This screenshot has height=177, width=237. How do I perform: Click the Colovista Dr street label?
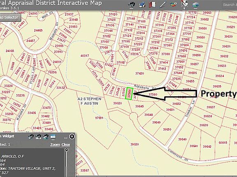tap(178, 155)
